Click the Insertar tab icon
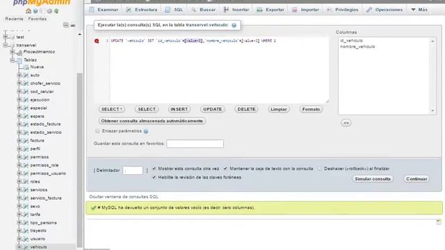The image size is (445, 250). pyautogui.click(x=226, y=10)
